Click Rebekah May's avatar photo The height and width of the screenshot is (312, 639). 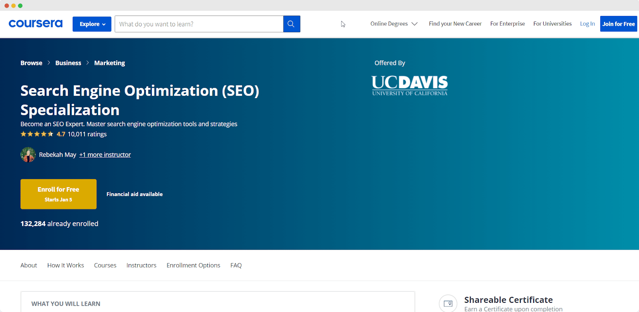pos(28,155)
